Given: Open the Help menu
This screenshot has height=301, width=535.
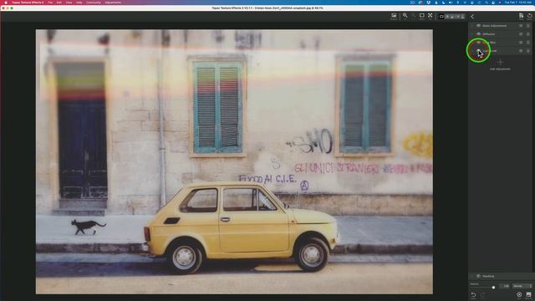Looking at the screenshot, I should click(79, 3).
